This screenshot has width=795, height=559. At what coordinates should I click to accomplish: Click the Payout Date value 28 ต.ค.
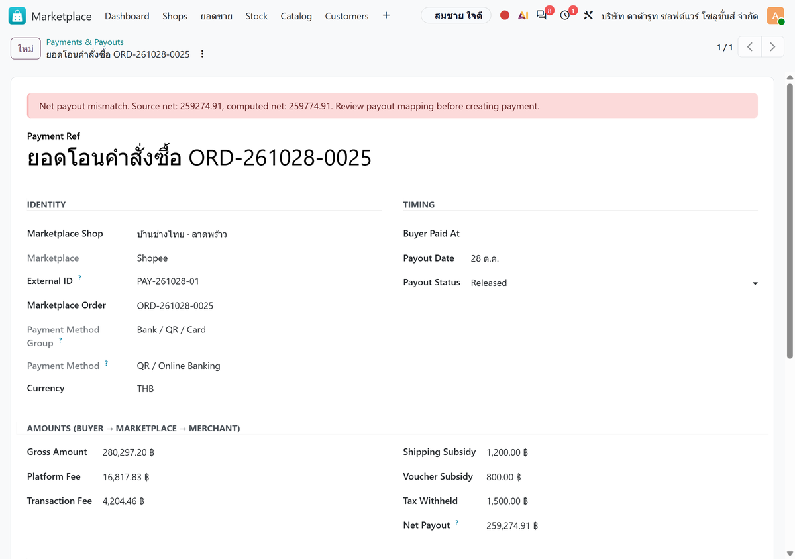(485, 258)
